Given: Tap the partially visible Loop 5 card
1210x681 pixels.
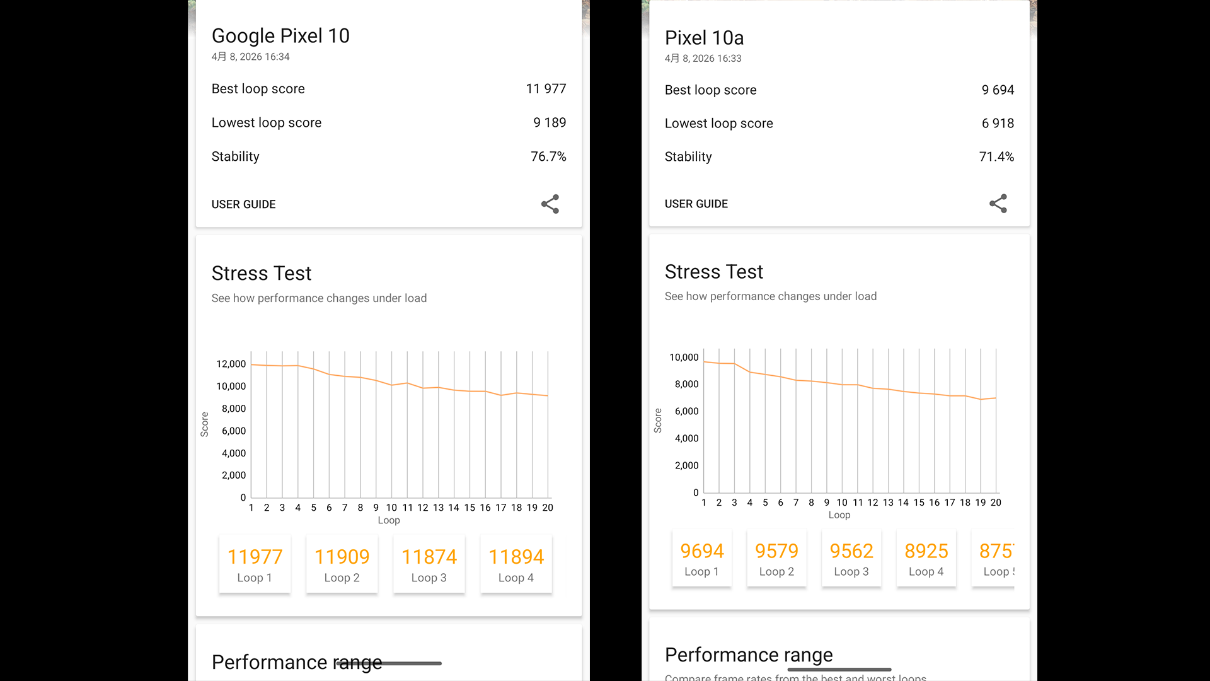Looking at the screenshot, I should point(996,559).
